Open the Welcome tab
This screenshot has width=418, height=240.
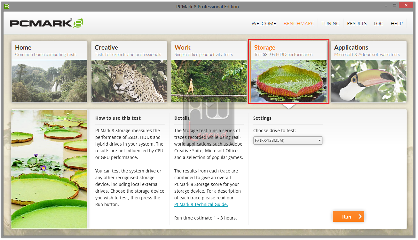tap(264, 23)
